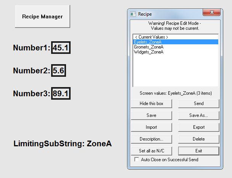232x178 pixels.
Task: Select Eyelets_ZoneA recipe in list
Action: click(x=148, y=42)
